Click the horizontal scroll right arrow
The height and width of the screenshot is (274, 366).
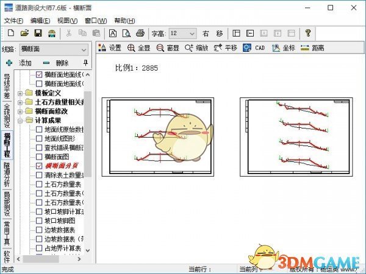pyautogui.click(x=79, y=259)
